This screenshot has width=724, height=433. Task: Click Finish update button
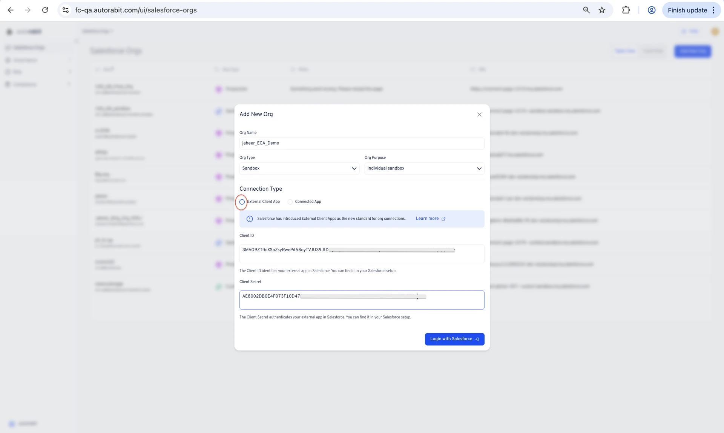tap(687, 10)
